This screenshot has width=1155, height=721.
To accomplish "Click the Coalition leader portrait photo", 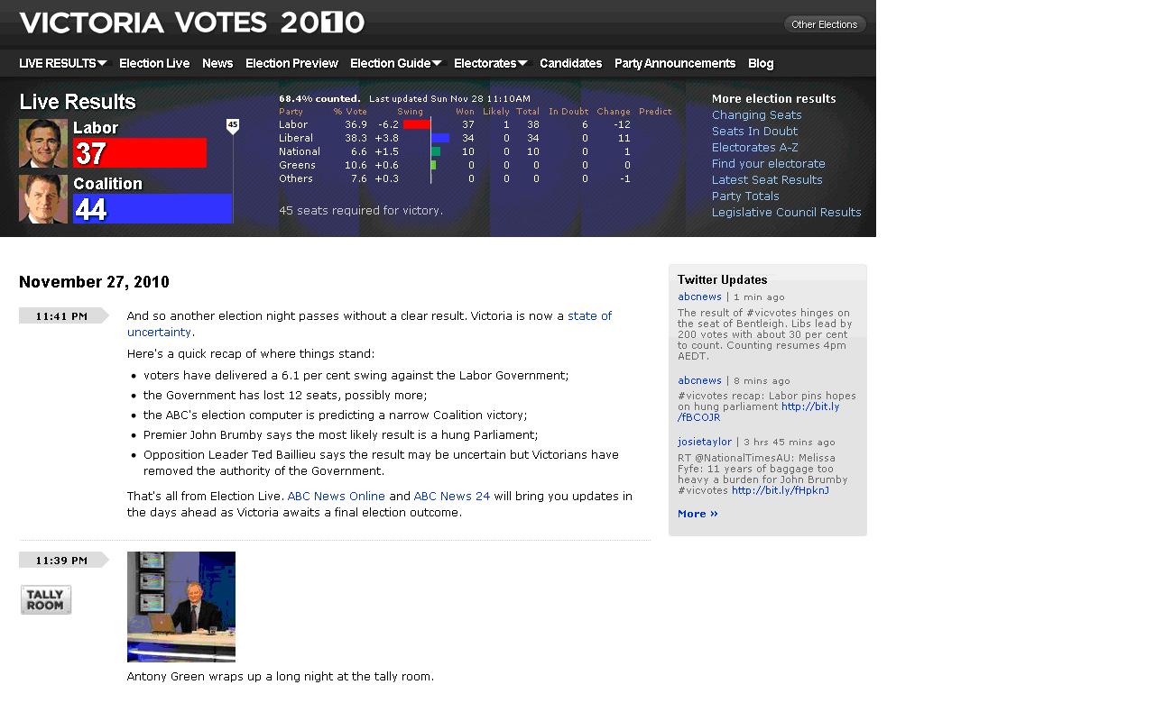I will coord(43,199).
